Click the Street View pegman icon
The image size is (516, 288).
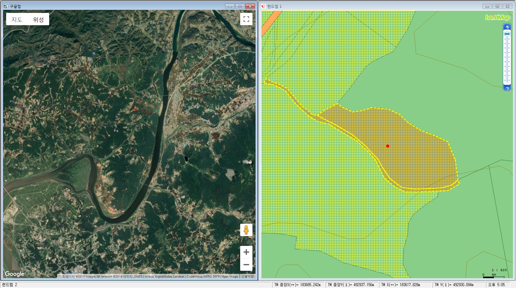246,230
